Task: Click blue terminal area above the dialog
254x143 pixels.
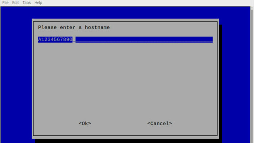Action: [x=125, y=13]
